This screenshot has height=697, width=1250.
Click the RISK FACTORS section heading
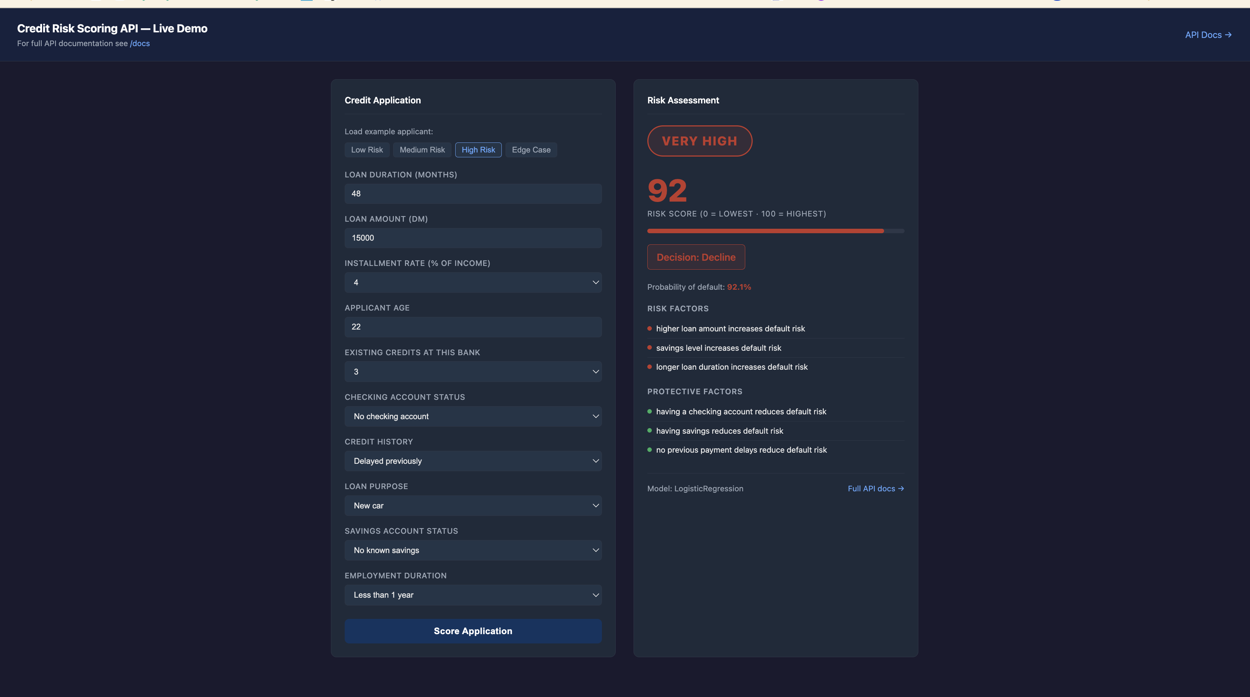pos(678,309)
